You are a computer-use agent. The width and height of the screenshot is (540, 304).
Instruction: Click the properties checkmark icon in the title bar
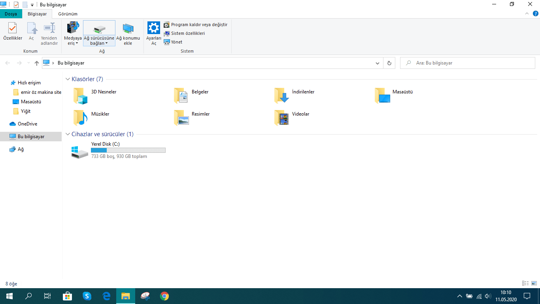coord(16,5)
